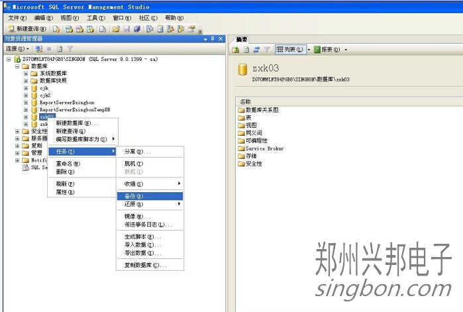Collapse the 数据库 tree node

pos(17,66)
